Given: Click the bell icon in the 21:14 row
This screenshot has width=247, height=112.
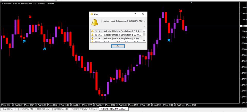Looking at the screenshot, I should click(x=92, y=38).
